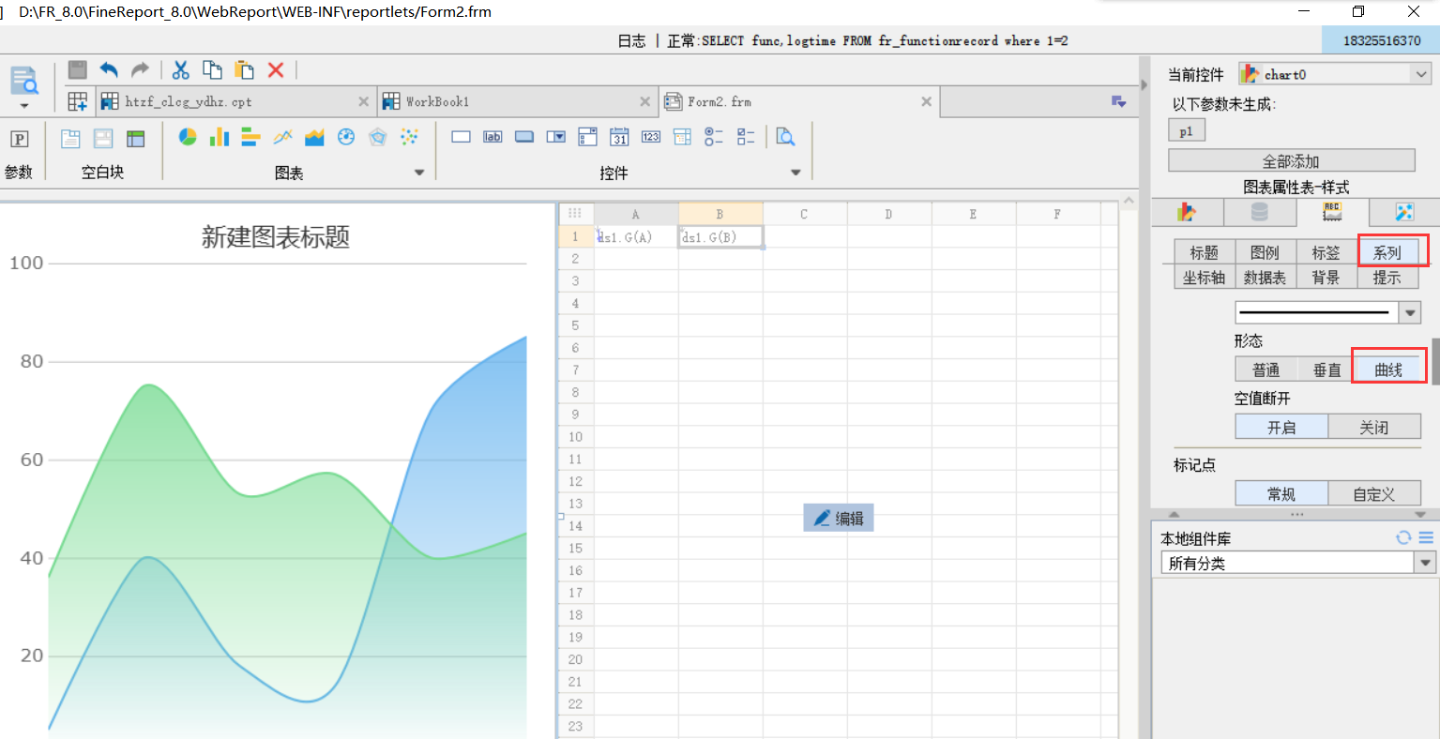Insert a gauge chart
This screenshot has height=739, width=1440.
pyautogui.click(x=346, y=137)
